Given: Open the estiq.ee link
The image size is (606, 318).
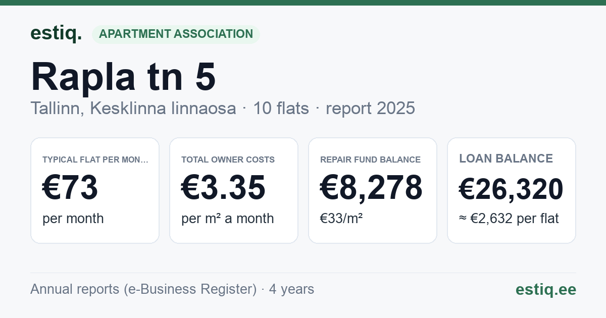Looking at the screenshot, I should click(x=546, y=289).
